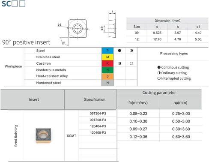Click depth value '0.30~3.60'
The height and width of the screenshot is (162, 209).
(x=181, y=129)
